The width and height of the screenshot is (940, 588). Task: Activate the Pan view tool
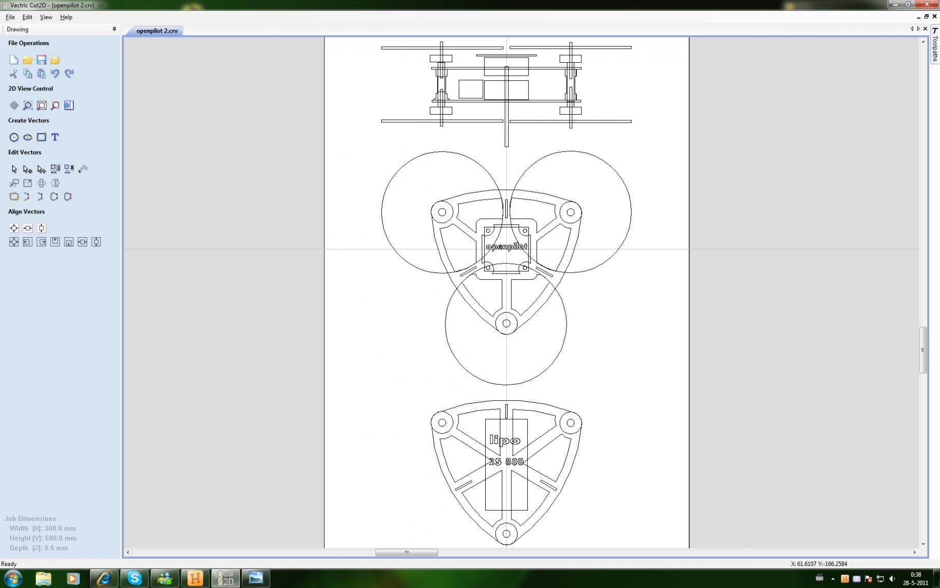point(14,105)
